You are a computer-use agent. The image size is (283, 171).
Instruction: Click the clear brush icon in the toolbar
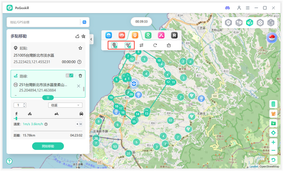click(x=169, y=45)
